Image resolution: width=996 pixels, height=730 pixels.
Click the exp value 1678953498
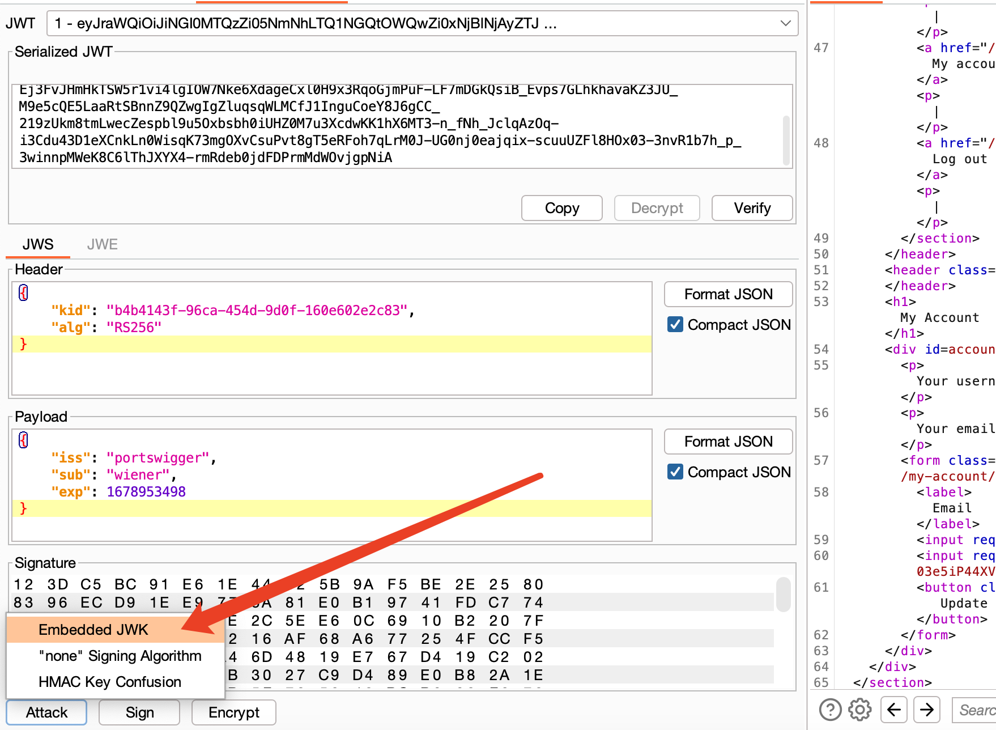[x=146, y=492]
